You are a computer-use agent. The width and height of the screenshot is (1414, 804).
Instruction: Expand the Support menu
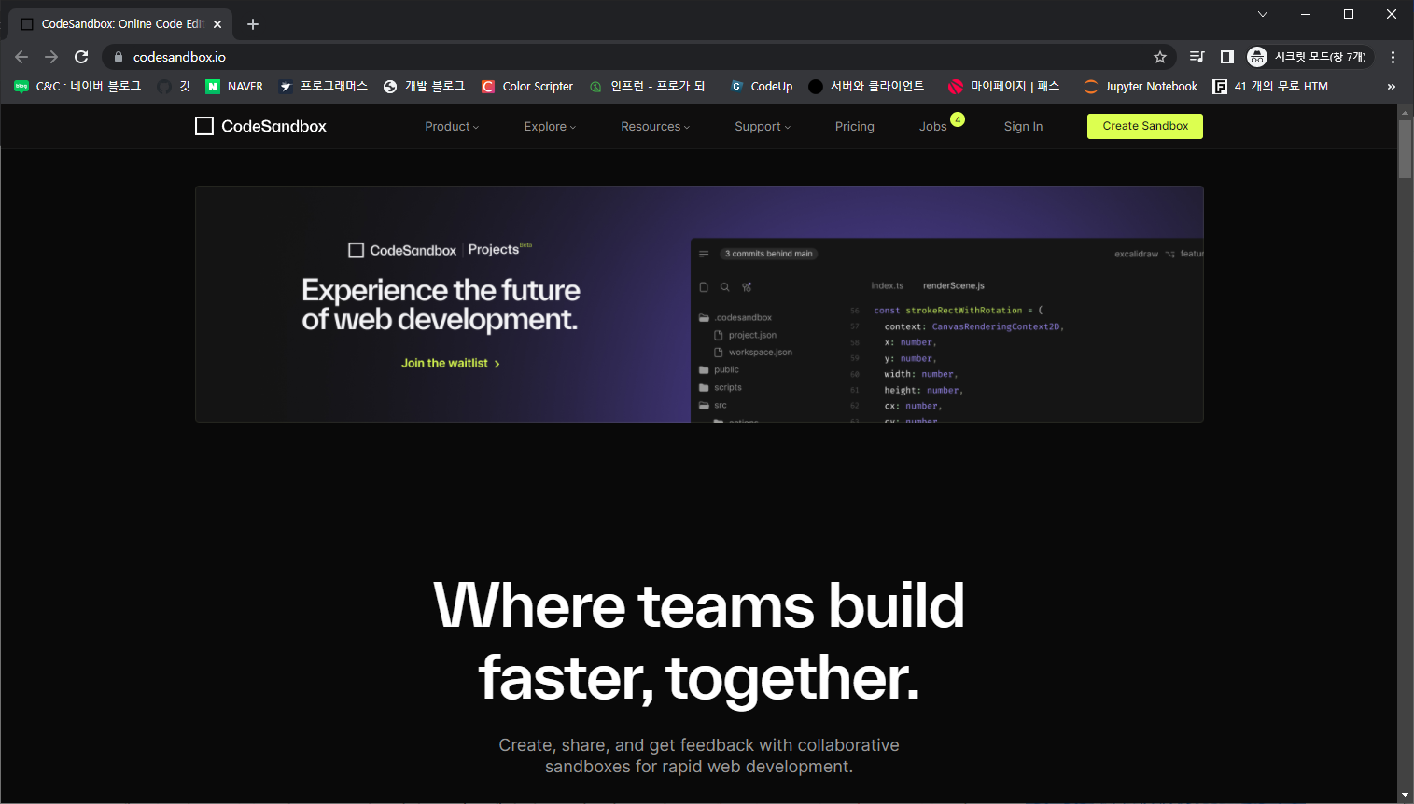pos(763,126)
